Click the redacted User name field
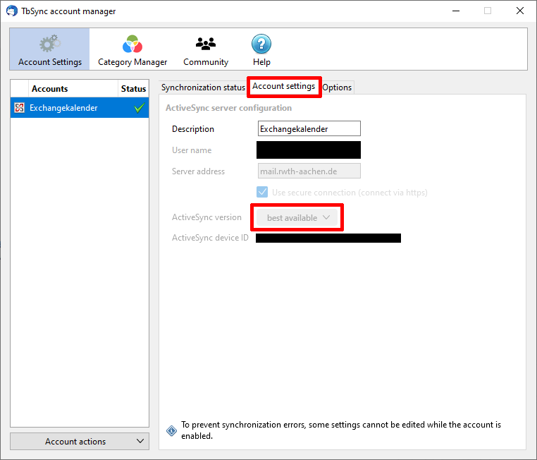This screenshot has height=460, width=537. pyautogui.click(x=309, y=150)
